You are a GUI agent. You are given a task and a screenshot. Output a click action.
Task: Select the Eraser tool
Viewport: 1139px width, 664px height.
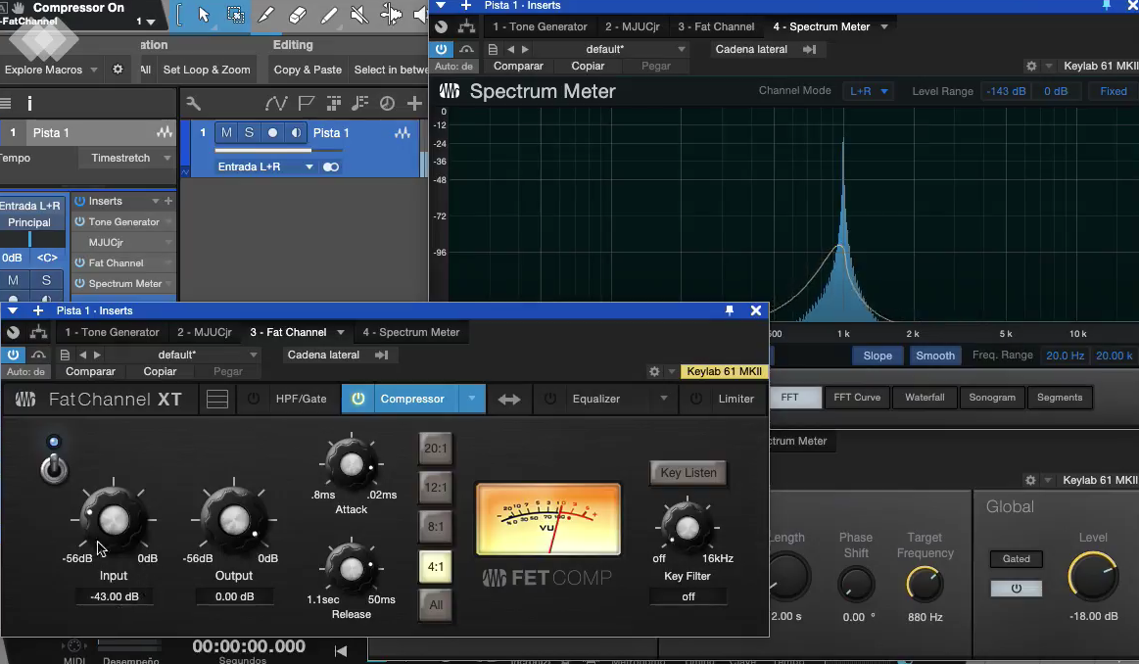point(297,15)
